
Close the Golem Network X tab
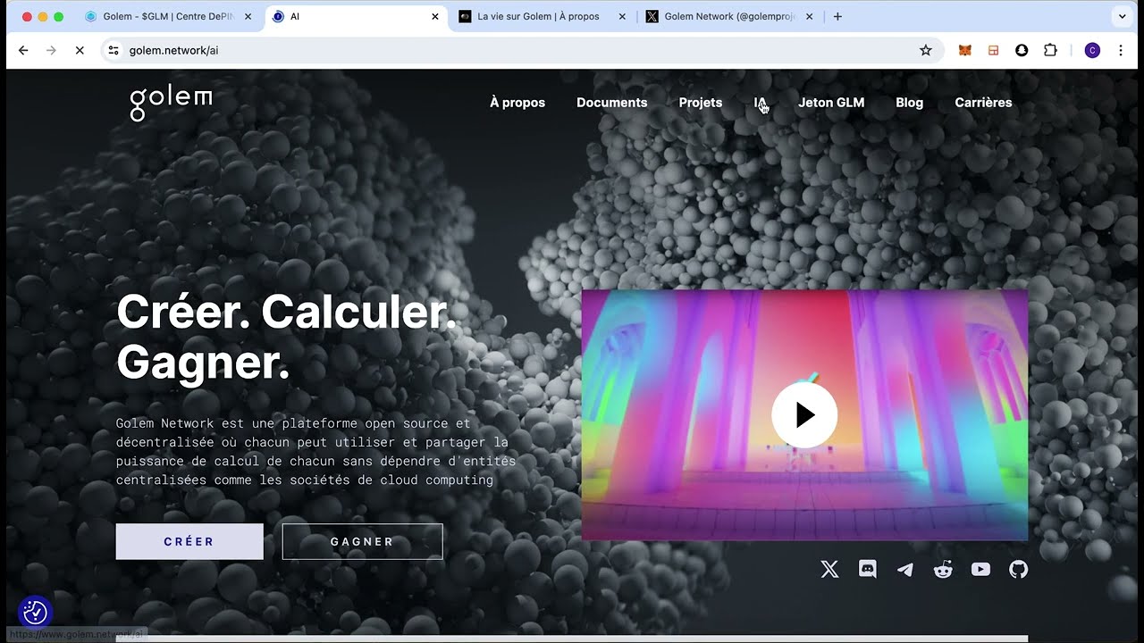tap(809, 16)
